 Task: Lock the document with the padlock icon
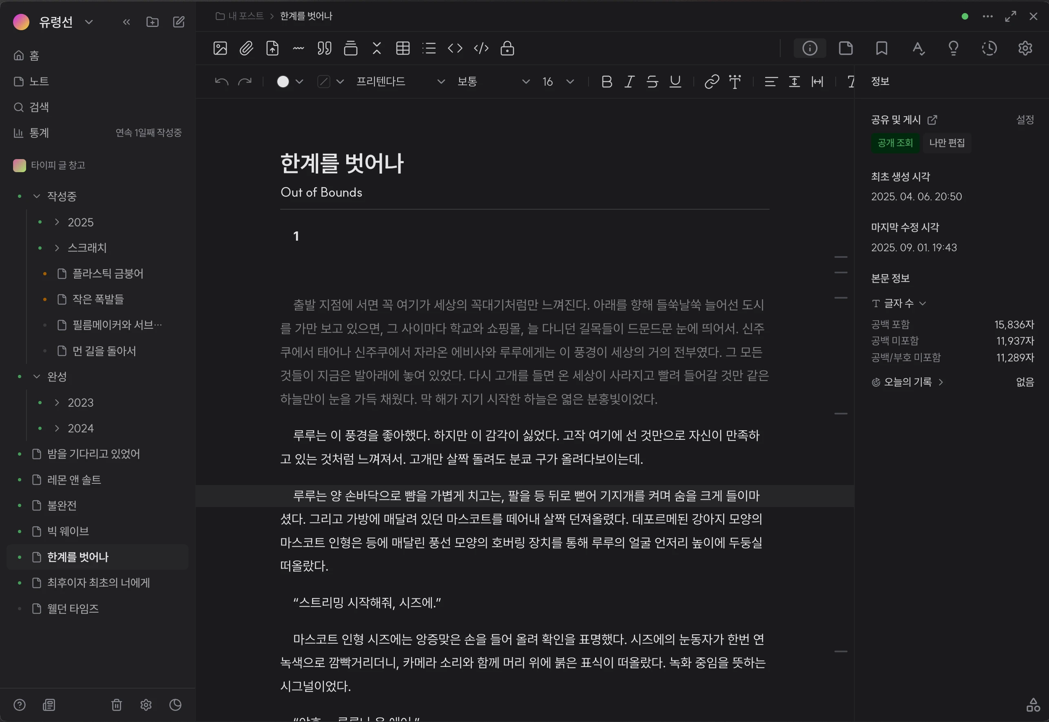click(508, 49)
